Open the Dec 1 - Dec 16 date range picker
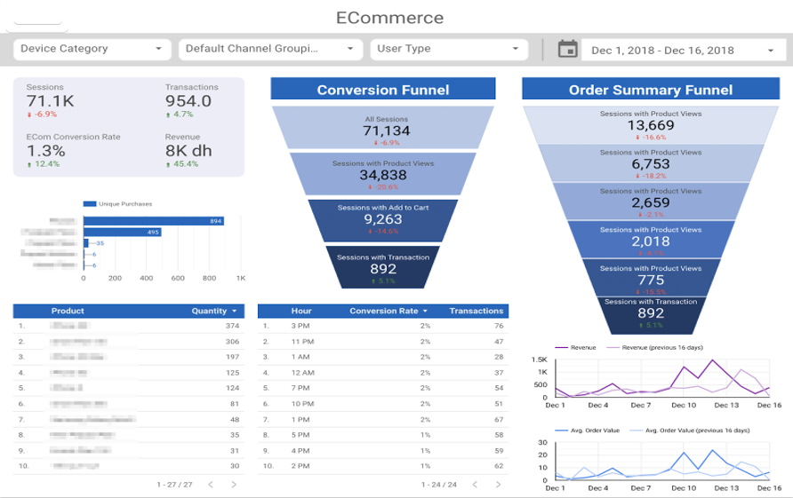 pos(682,50)
